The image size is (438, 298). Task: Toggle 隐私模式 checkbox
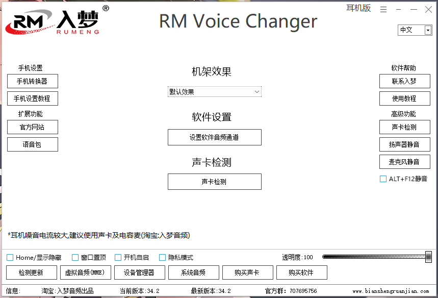tap(162, 257)
